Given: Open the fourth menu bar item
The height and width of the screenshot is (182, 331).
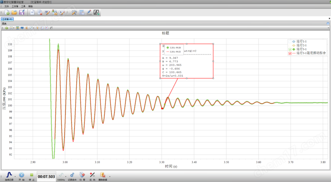Looking at the screenshot, I should [30, 6].
